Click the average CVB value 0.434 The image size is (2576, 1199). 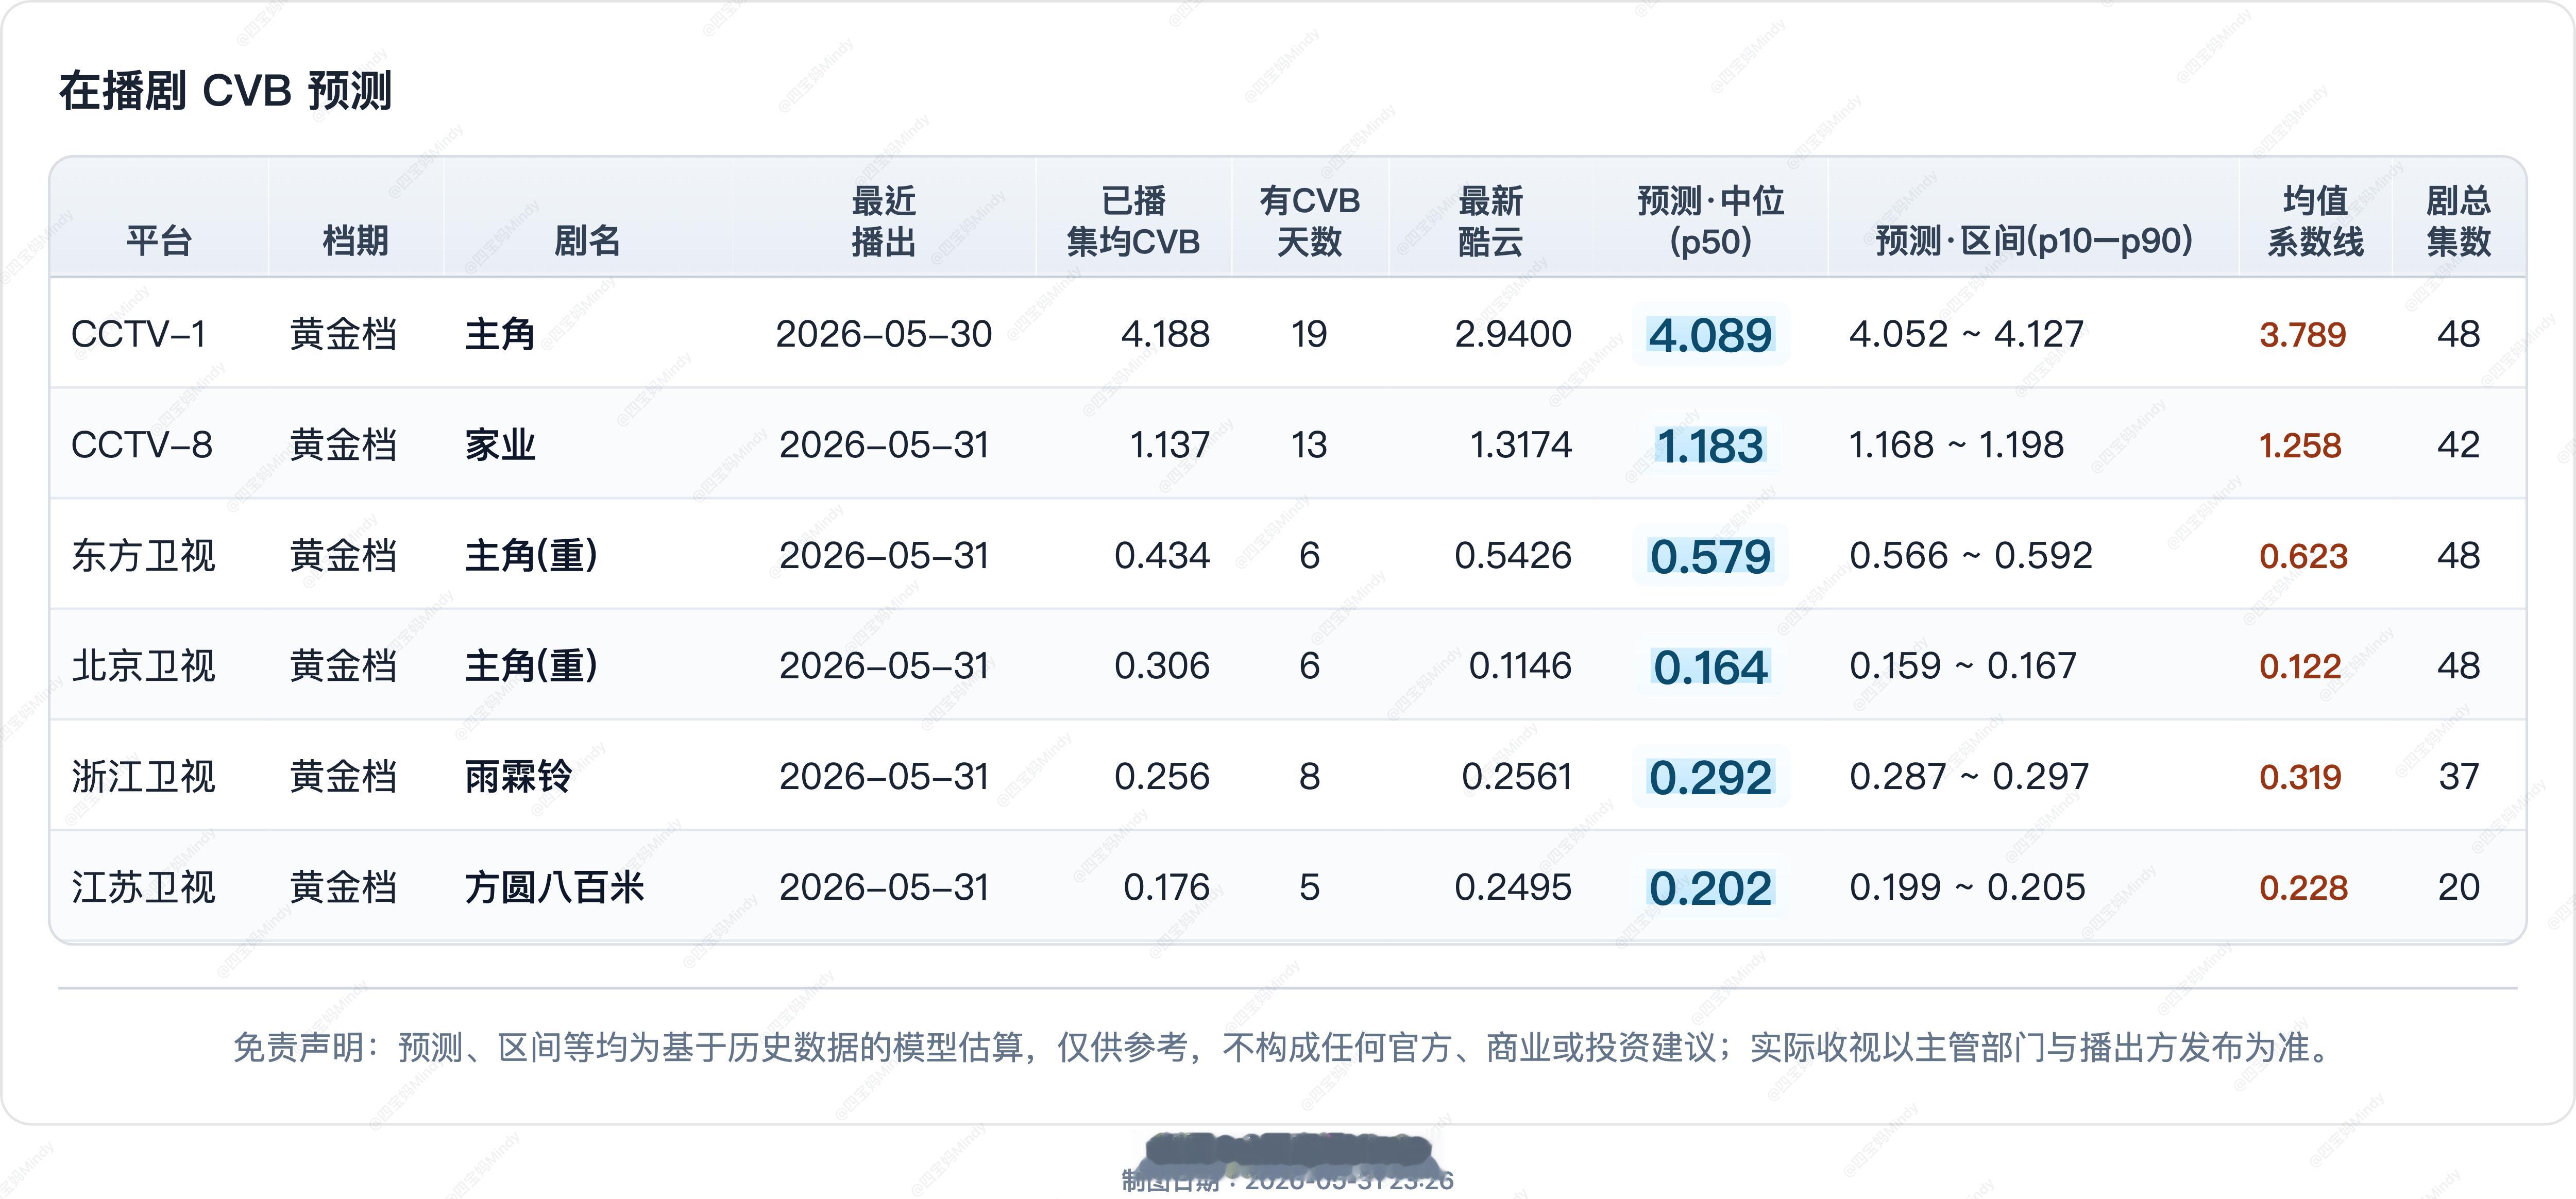(1162, 556)
